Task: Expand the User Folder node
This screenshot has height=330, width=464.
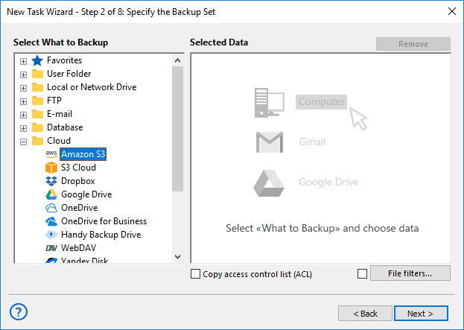Action: pyautogui.click(x=23, y=74)
